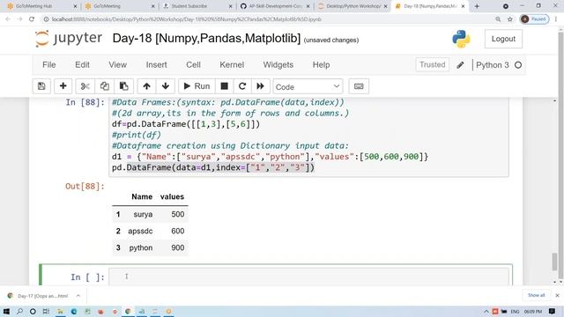Reload the page

pos(32,19)
